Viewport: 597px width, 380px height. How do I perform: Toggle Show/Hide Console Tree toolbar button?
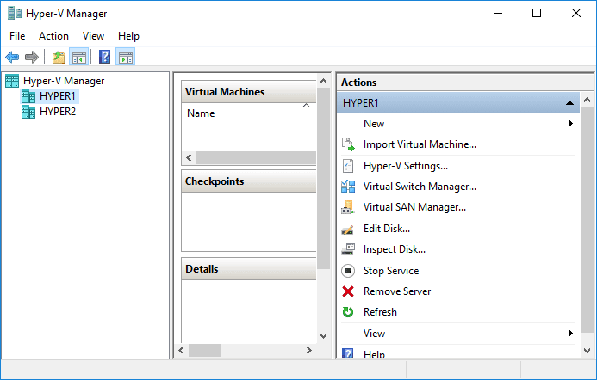78,58
